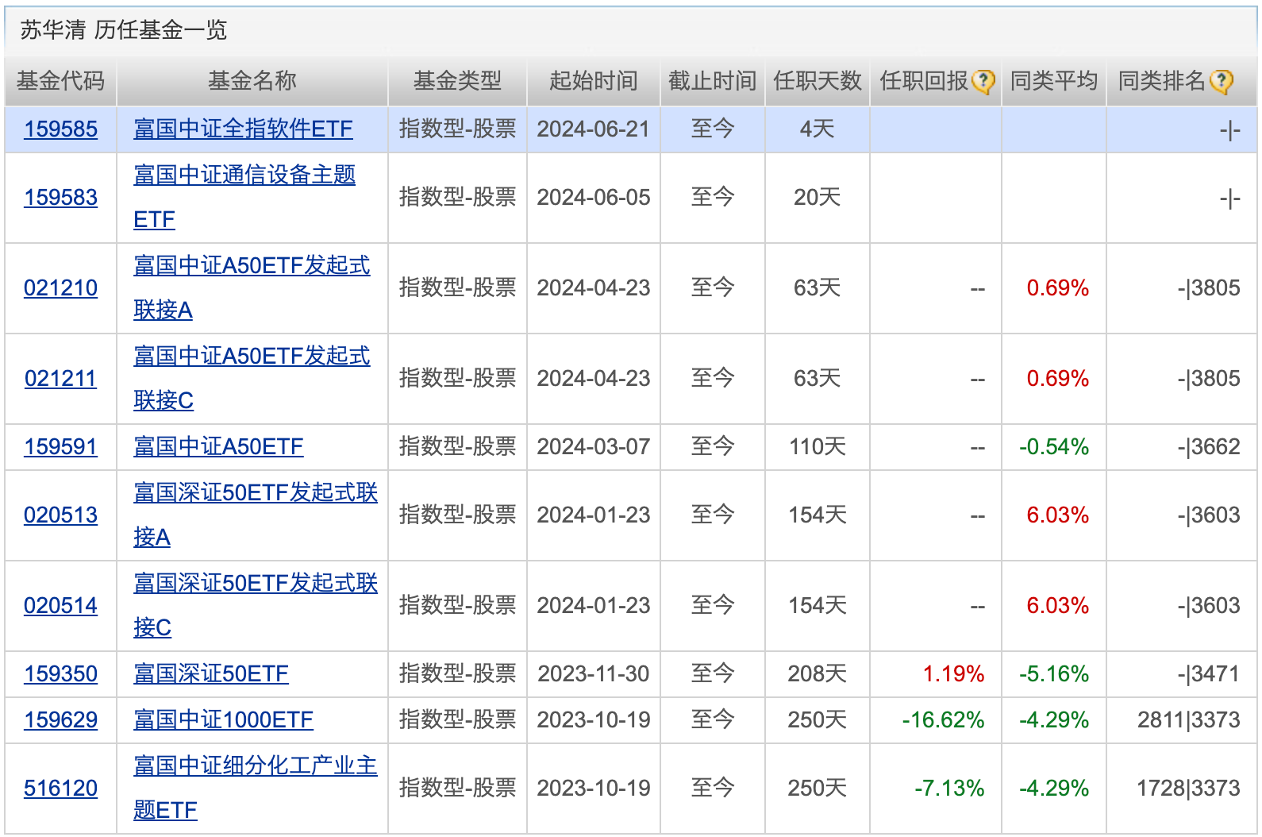Open 富国中证细分化工产业主题ETF fund link

pyautogui.click(x=256, y=788)
